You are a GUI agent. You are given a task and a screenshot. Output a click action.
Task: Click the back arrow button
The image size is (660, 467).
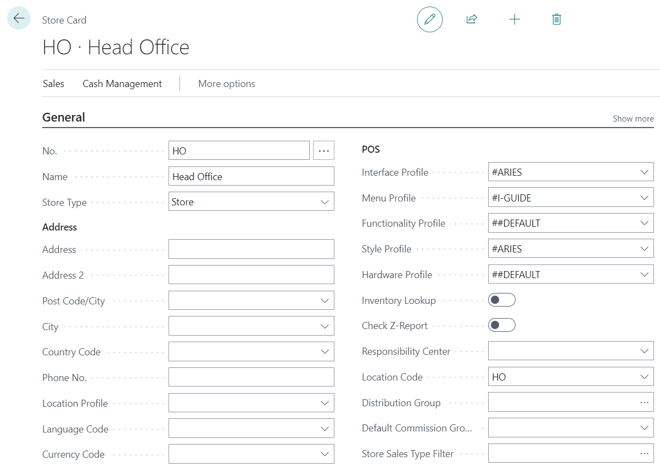point(19,18)
